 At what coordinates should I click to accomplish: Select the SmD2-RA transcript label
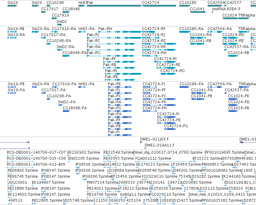[65, 47]
